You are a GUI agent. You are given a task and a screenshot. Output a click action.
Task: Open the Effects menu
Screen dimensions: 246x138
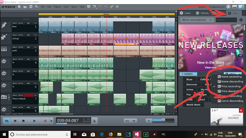(57, 7)
